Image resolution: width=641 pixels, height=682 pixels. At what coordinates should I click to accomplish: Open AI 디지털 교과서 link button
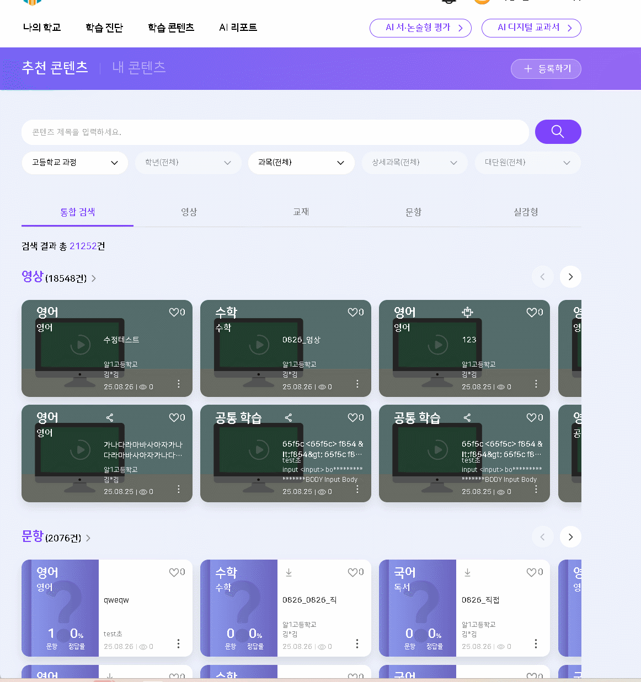tap(531, 28)
